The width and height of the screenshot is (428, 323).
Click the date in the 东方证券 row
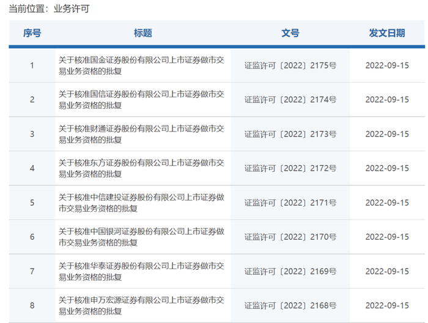[x=387, y=168]
